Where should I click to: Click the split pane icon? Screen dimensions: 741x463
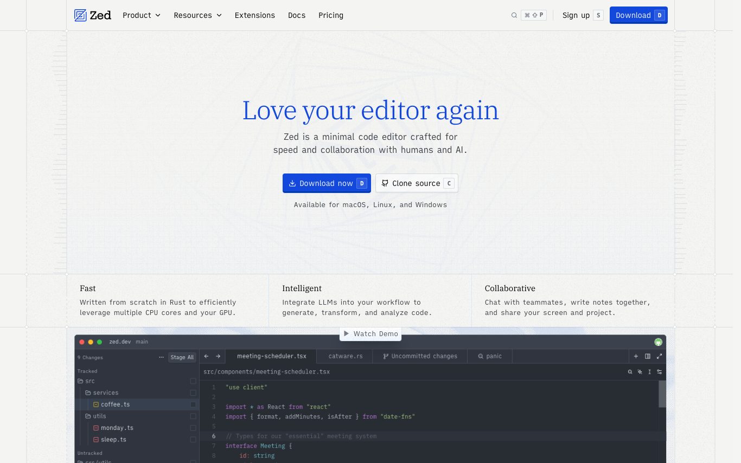(x=648, y=356)
